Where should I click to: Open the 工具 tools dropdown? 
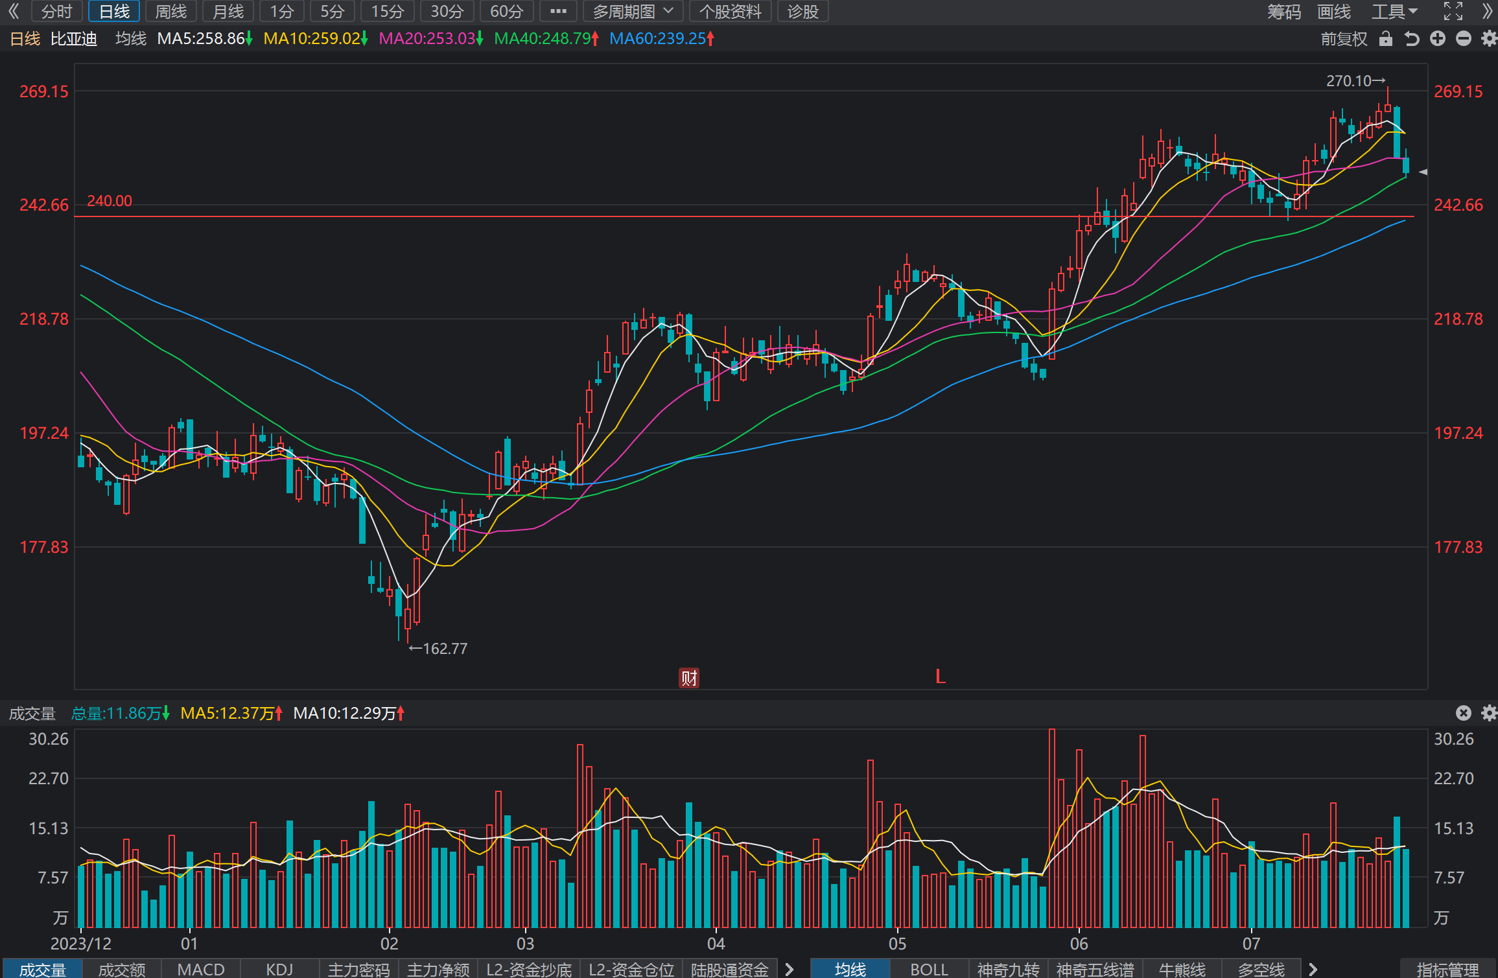(x=1394, y=11)
